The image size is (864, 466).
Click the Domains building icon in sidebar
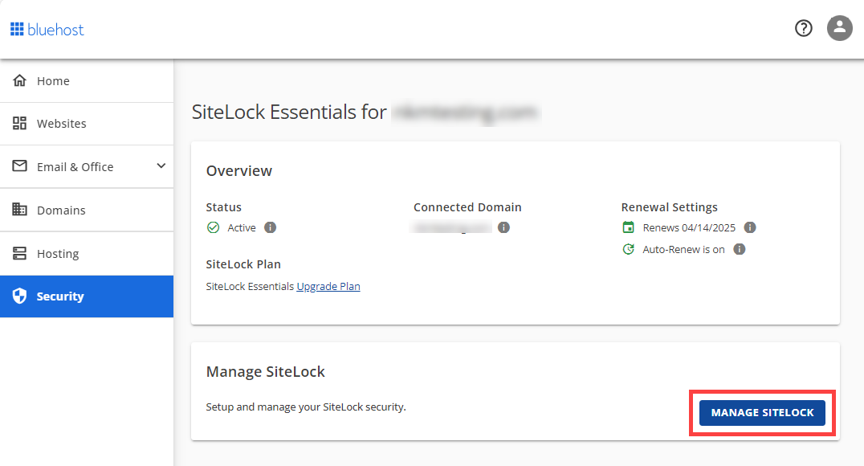coord(19,210)
